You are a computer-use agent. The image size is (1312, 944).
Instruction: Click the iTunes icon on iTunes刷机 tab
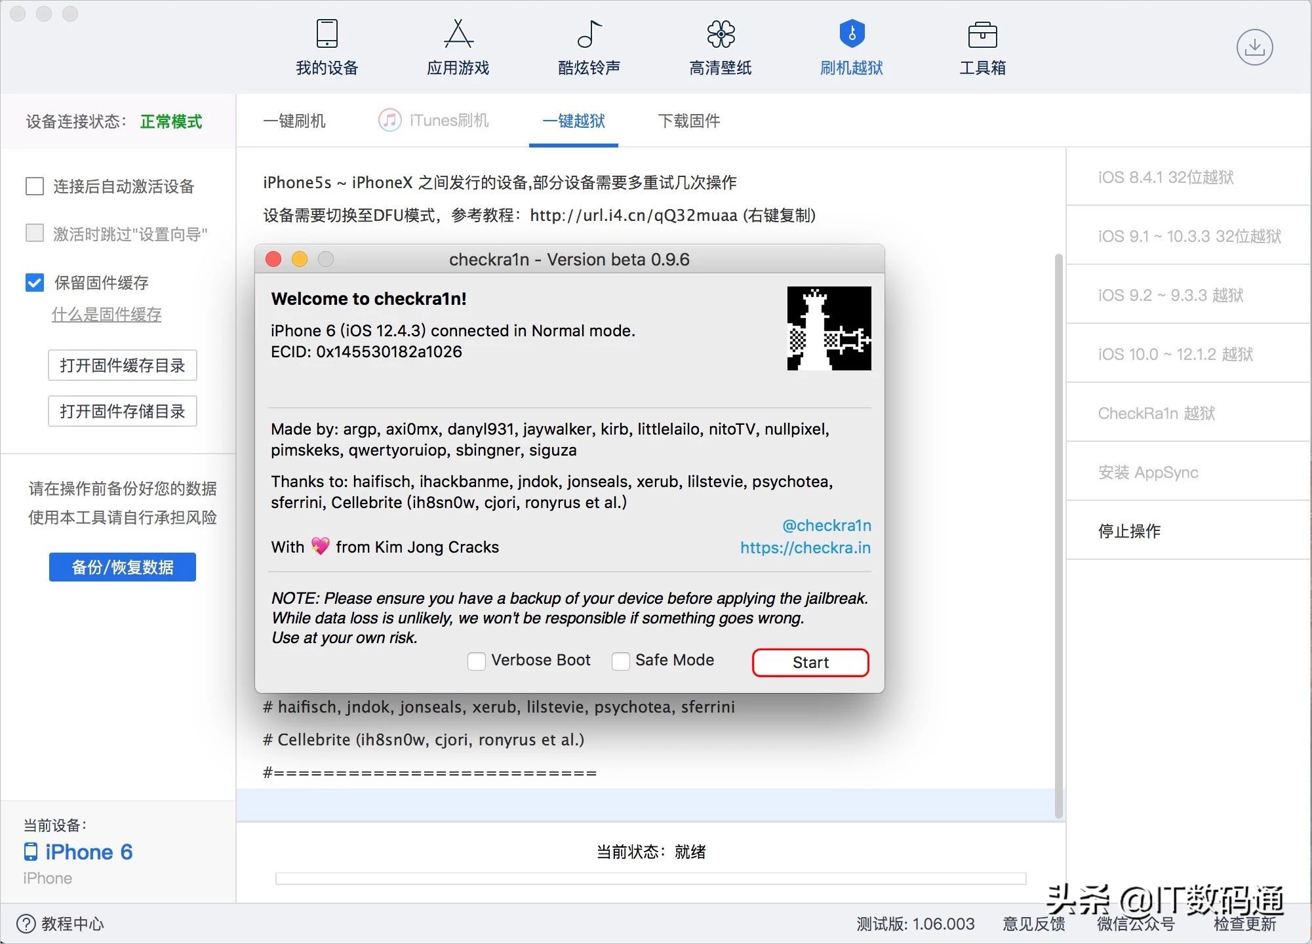(x=389, y=120)
